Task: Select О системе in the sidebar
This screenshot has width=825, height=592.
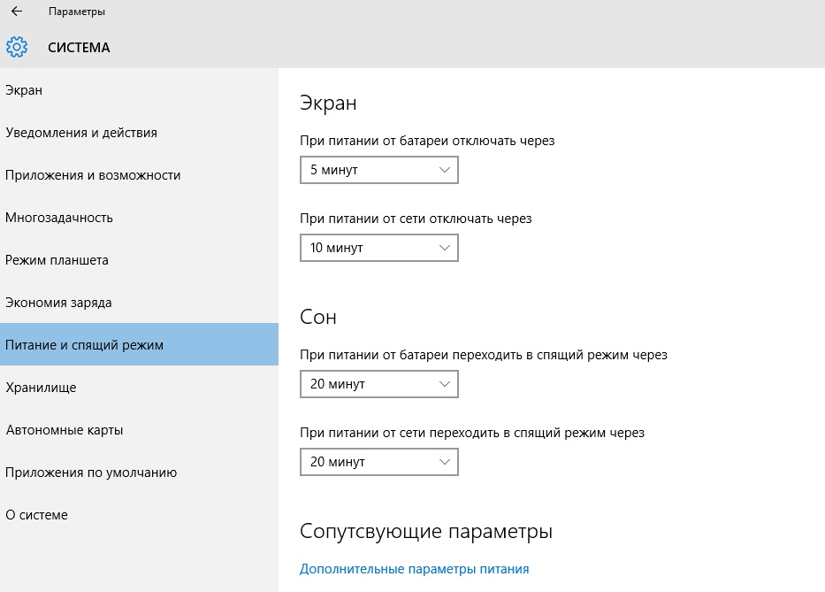Action: tap(36, 515)
